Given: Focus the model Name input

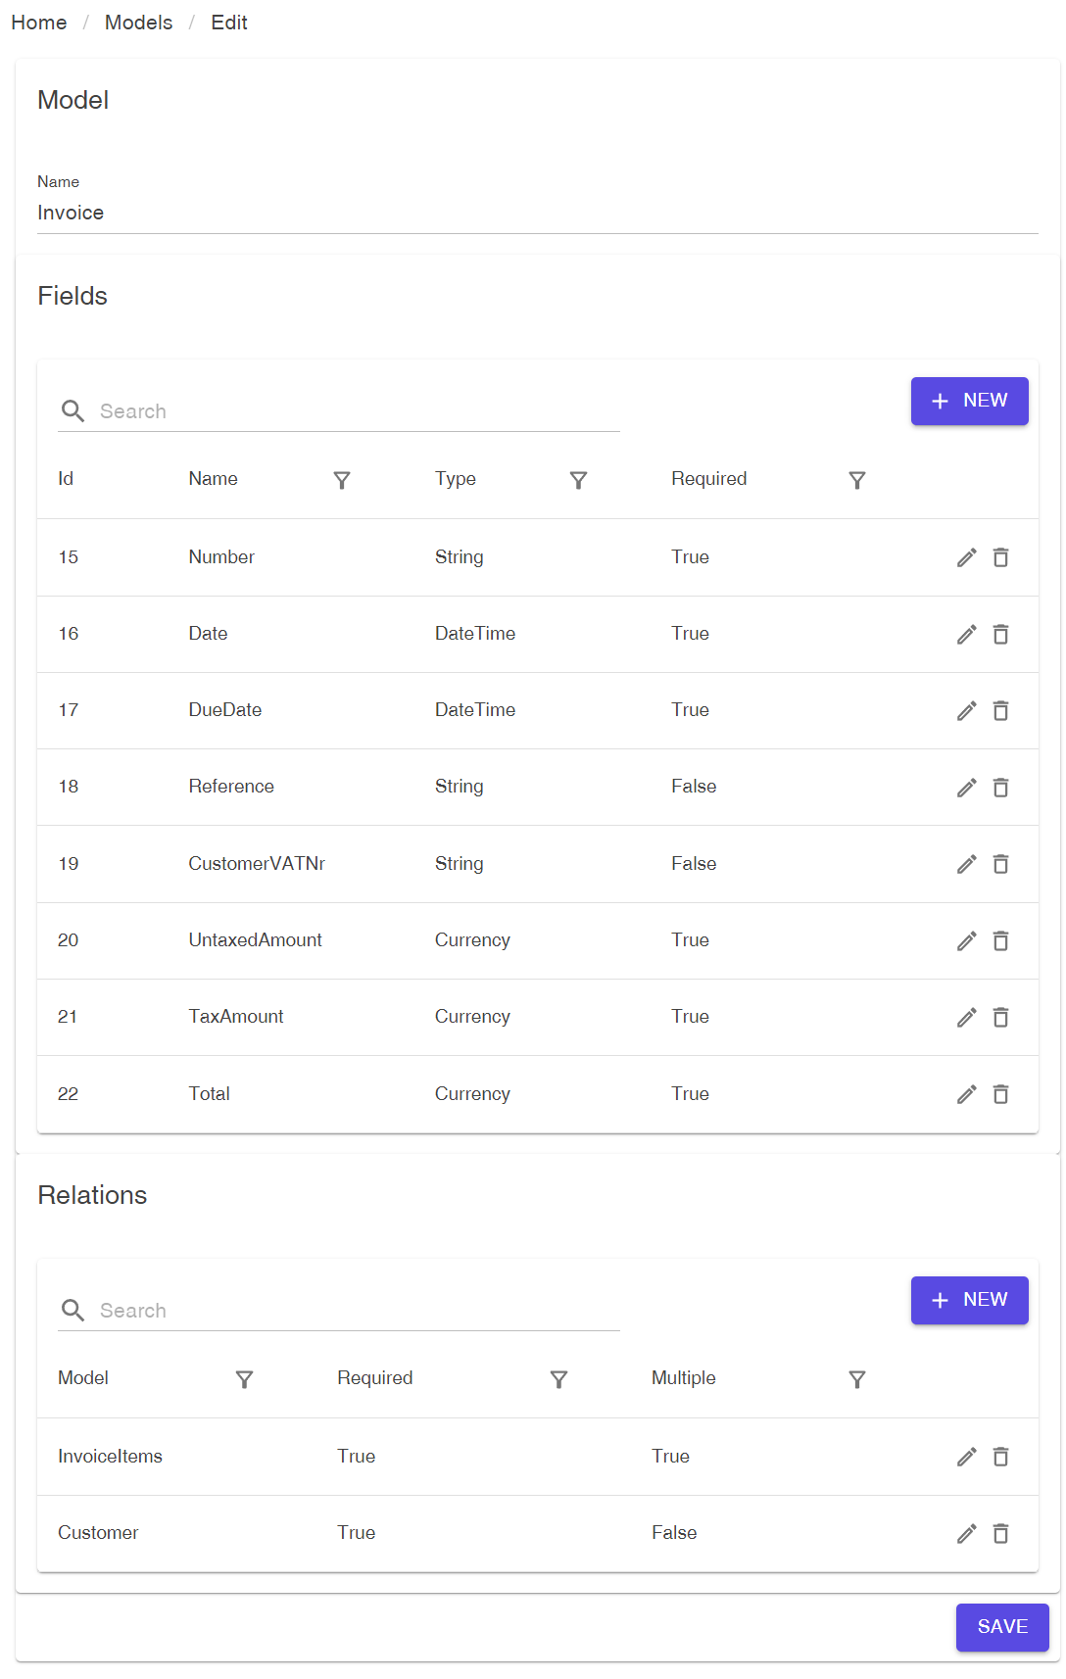Looking at the screenshot, I should (x=537, y=213).
